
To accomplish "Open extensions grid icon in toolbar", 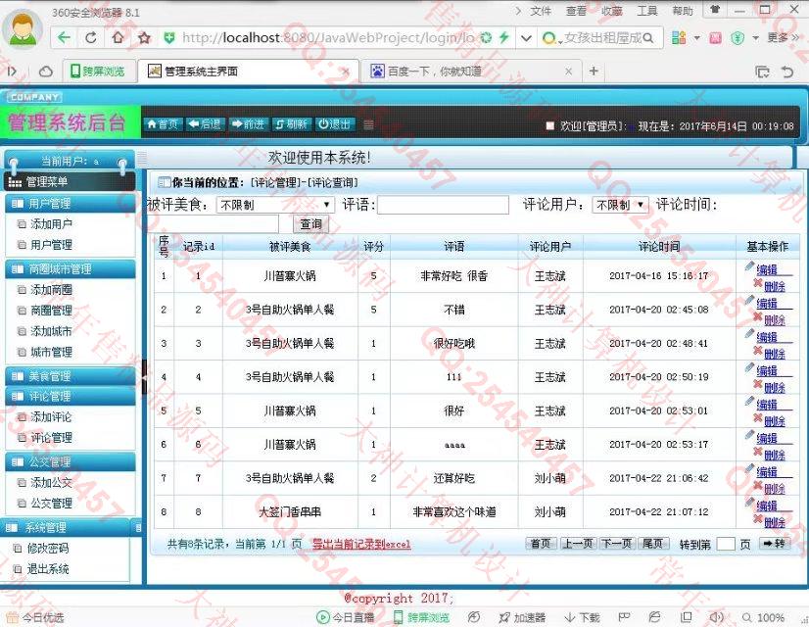I will click(x=679, y=37).
